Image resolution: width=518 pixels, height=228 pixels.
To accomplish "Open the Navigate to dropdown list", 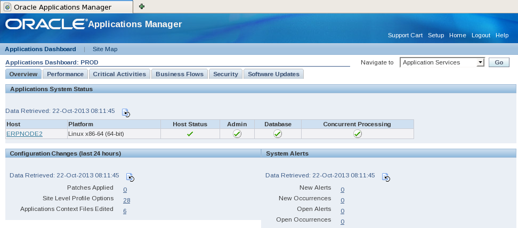I will [442, 62].
